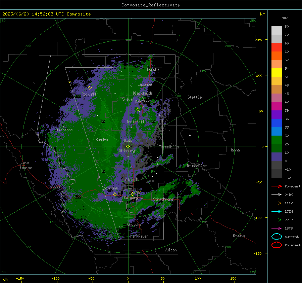Click the RedDeer city label
Screen dimensions: 302x283
142,102
